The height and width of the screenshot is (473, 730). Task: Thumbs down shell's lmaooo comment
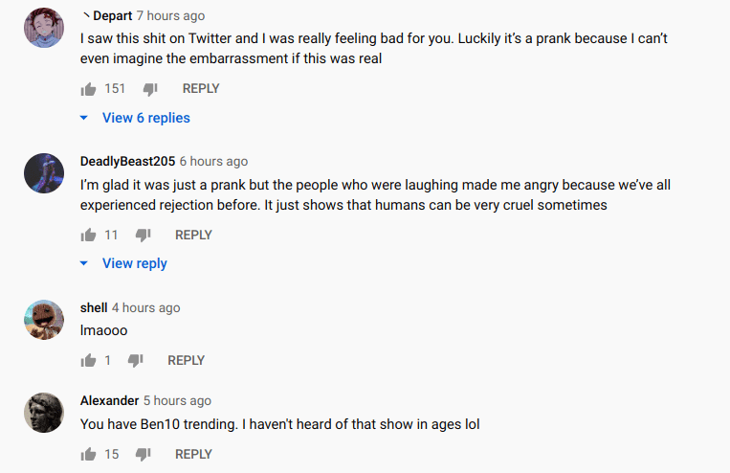135,361
